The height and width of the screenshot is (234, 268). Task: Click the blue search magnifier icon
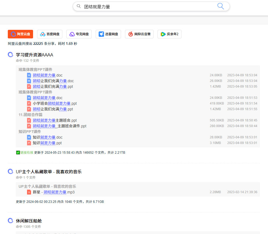[x=220, y=6]
